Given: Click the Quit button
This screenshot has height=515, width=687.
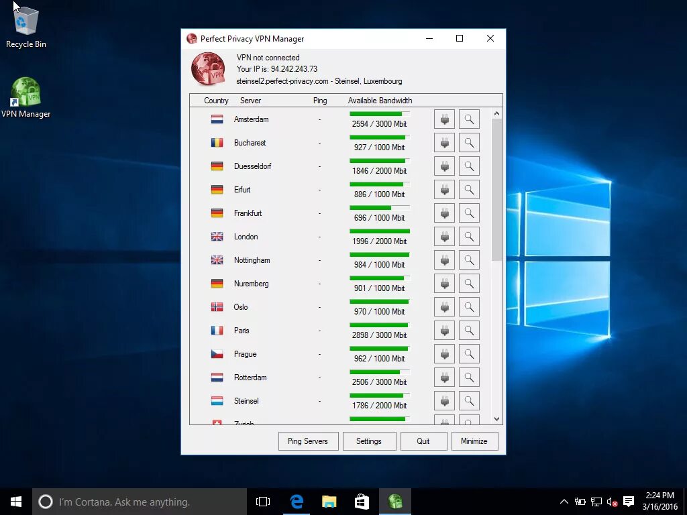Looking at the screenshot, I should coord(423,441).
